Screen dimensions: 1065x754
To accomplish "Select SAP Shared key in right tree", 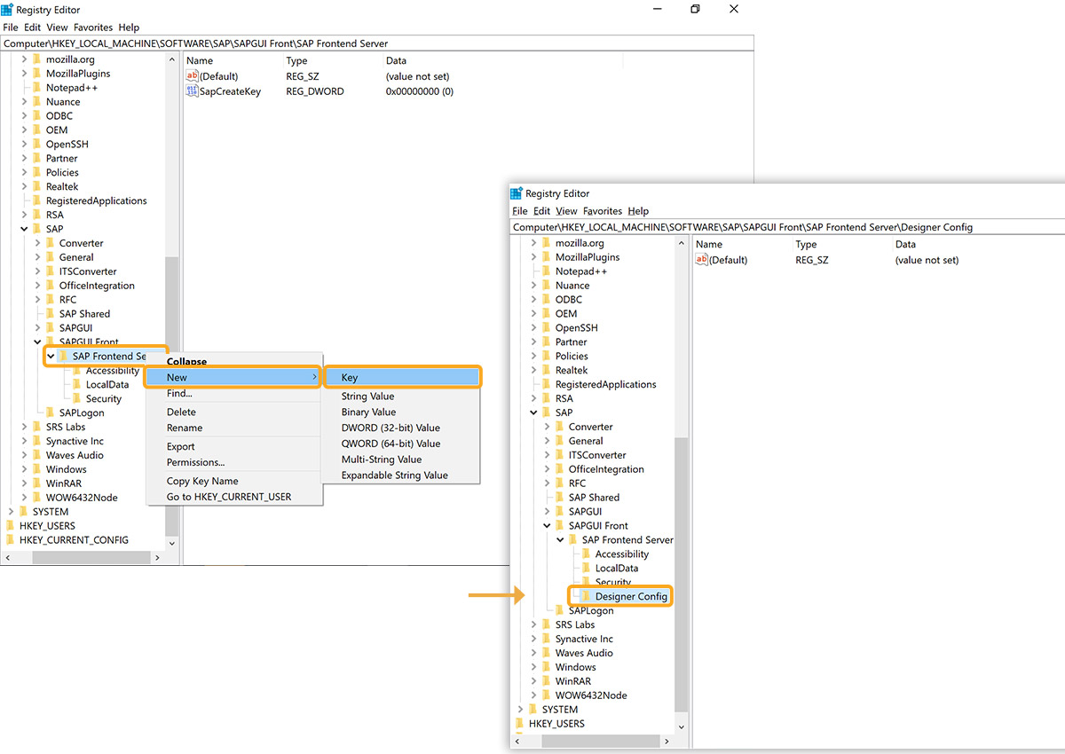I will coord(594,498).
